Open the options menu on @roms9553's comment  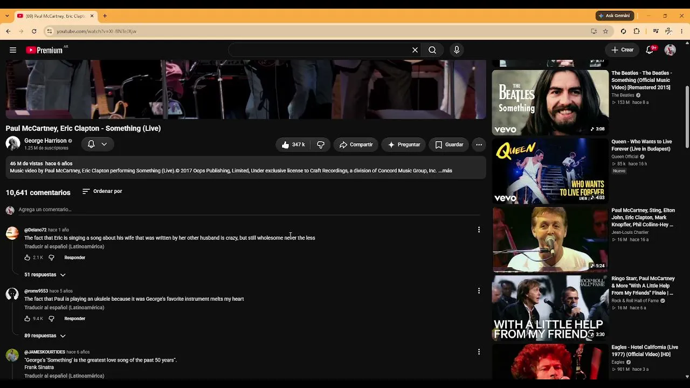[479, 291]
